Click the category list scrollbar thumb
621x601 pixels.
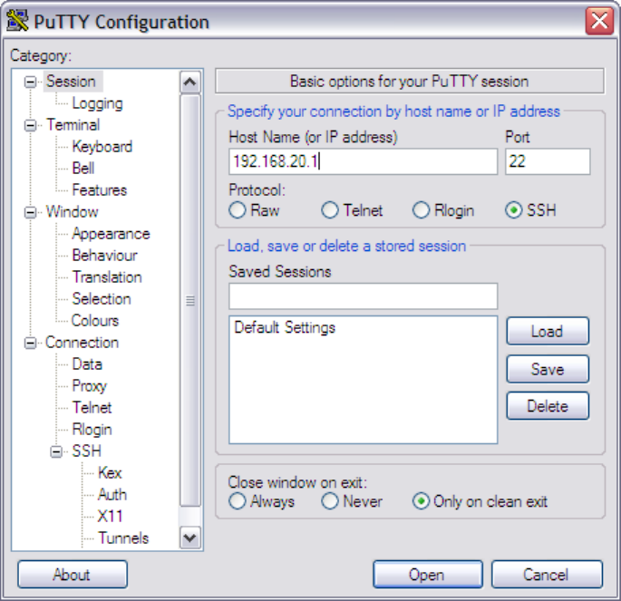click(190, 301)
